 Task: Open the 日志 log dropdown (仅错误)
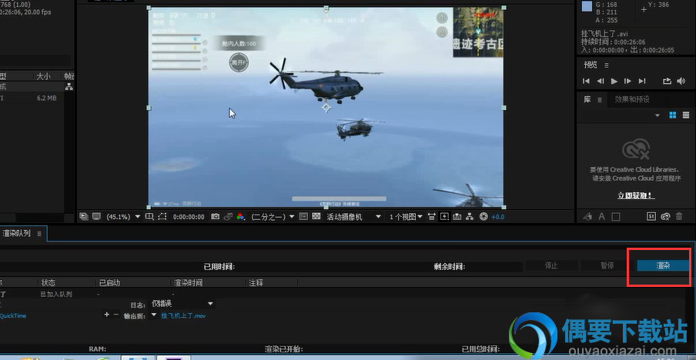pos(182,304)
